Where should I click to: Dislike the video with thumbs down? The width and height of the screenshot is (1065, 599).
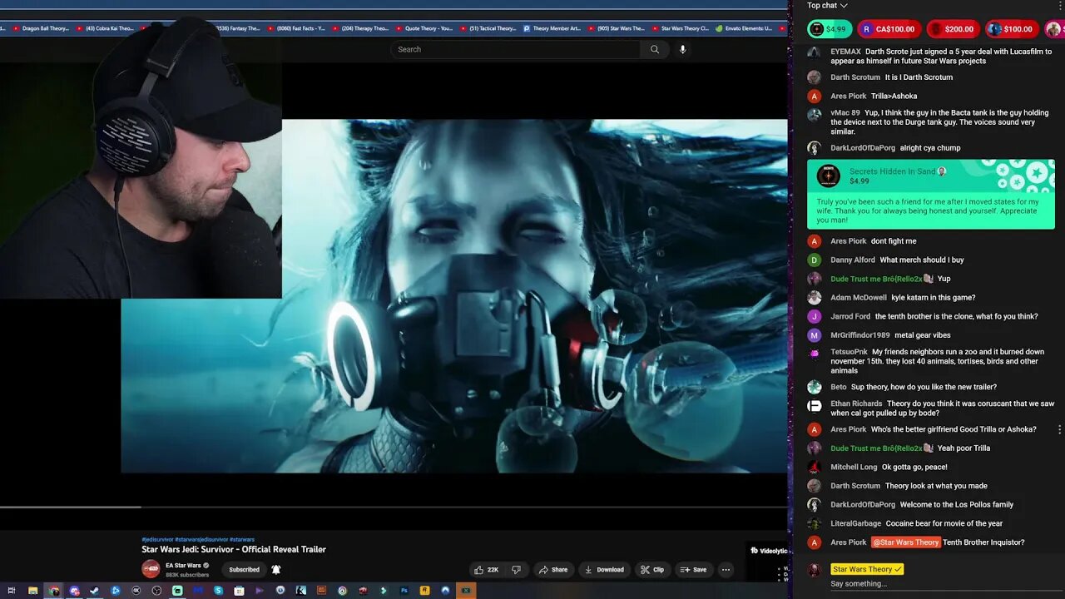coord(516,570)
